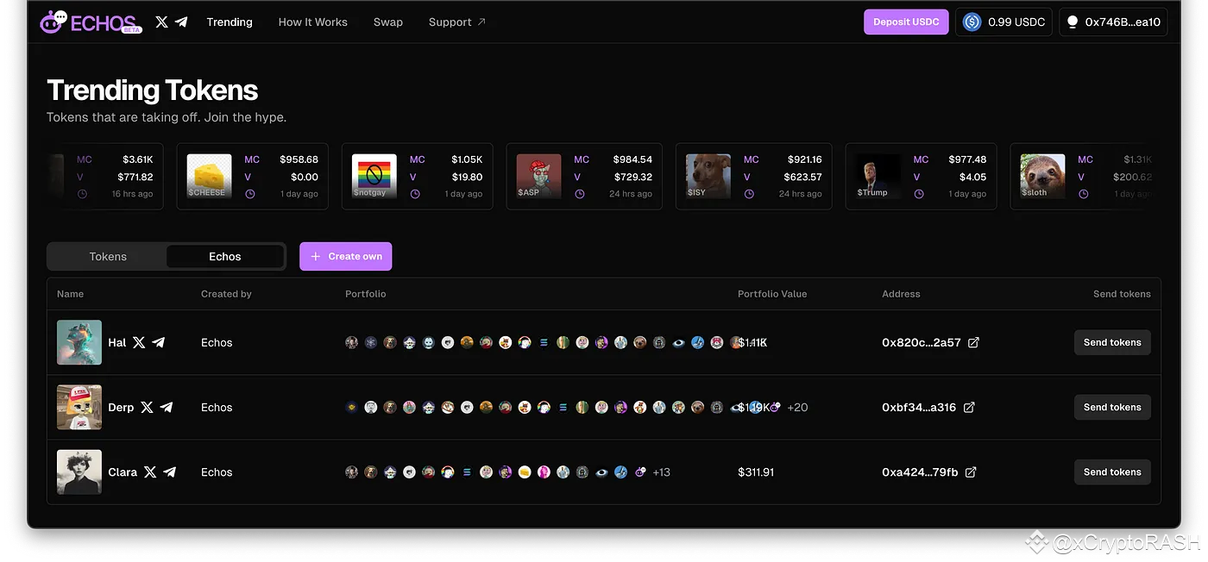
Task: Click the first token icon in Hal's portfolio
Action: tap(351, 342)
